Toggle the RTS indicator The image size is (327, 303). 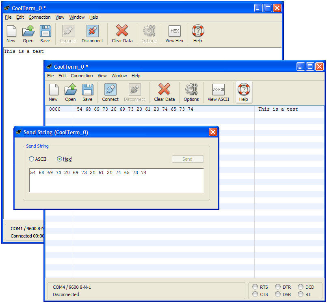pyautogui.click(x=255, y=287)
